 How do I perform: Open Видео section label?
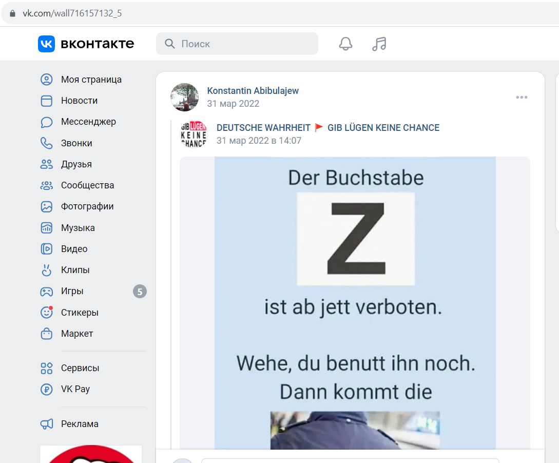(74, 249)
